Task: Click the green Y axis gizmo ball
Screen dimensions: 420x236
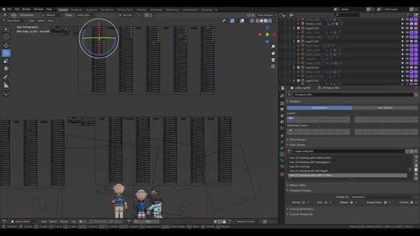Action: (x=267, y=35)
